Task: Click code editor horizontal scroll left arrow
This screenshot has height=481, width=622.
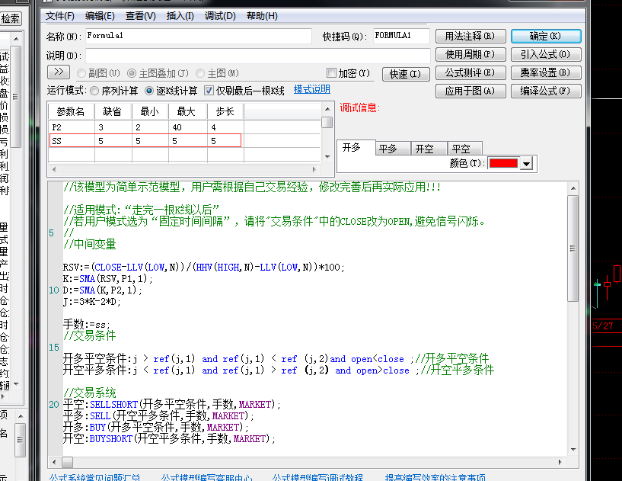Action: coord(54,462)
